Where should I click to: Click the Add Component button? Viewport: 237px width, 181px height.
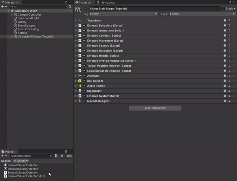155,108
